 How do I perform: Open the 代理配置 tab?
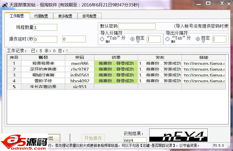(x=41, y=16)
